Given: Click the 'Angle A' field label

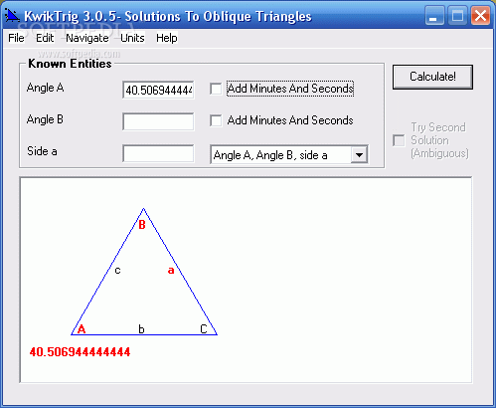Looking at the screenshot, I should pyautogui.click(x=45, y=88).
